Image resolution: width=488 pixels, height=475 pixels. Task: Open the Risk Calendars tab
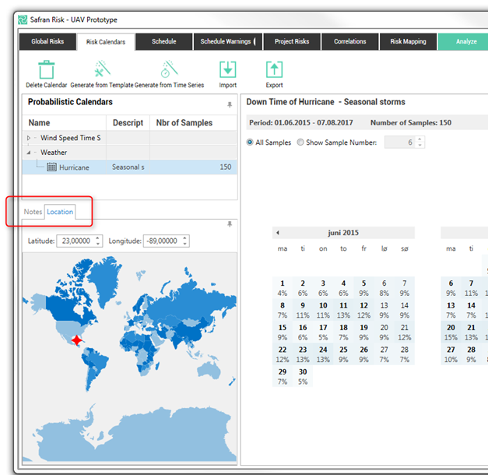click(106, 42)
